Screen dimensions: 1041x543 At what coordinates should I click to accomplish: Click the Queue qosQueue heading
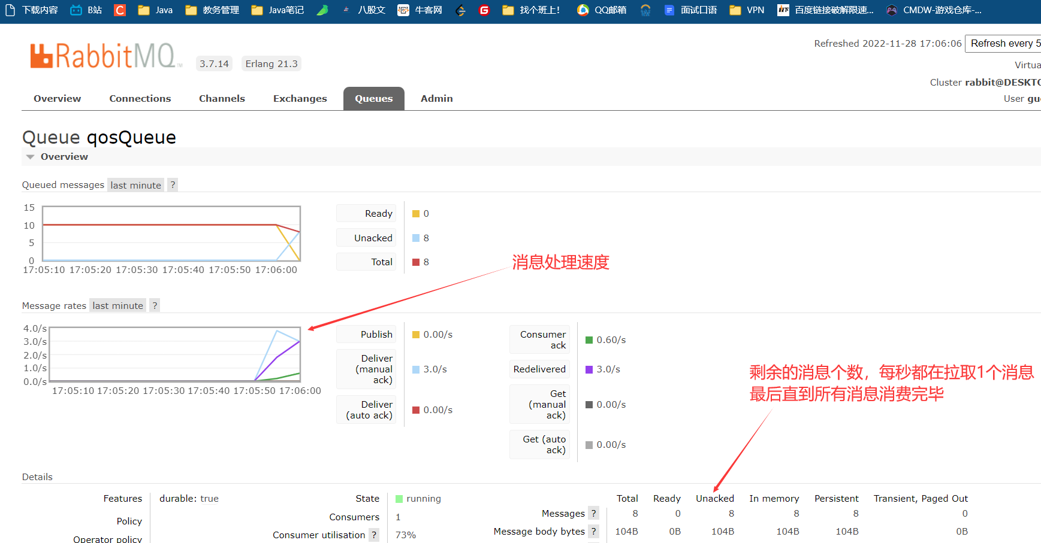99,138
